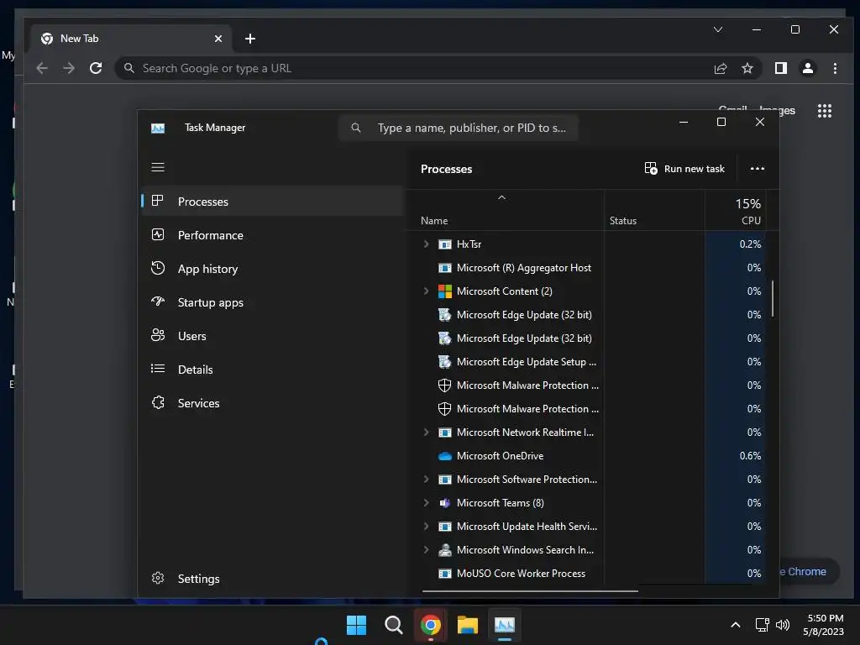
Task: Click Task Manager search magnifier icon
Action: [x=356, y=128]
